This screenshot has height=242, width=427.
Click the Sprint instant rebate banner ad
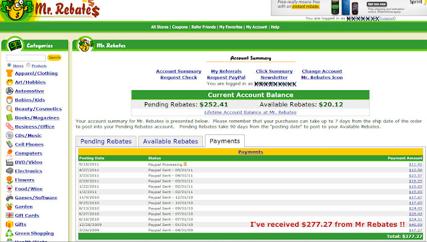(x=349, y=7)
